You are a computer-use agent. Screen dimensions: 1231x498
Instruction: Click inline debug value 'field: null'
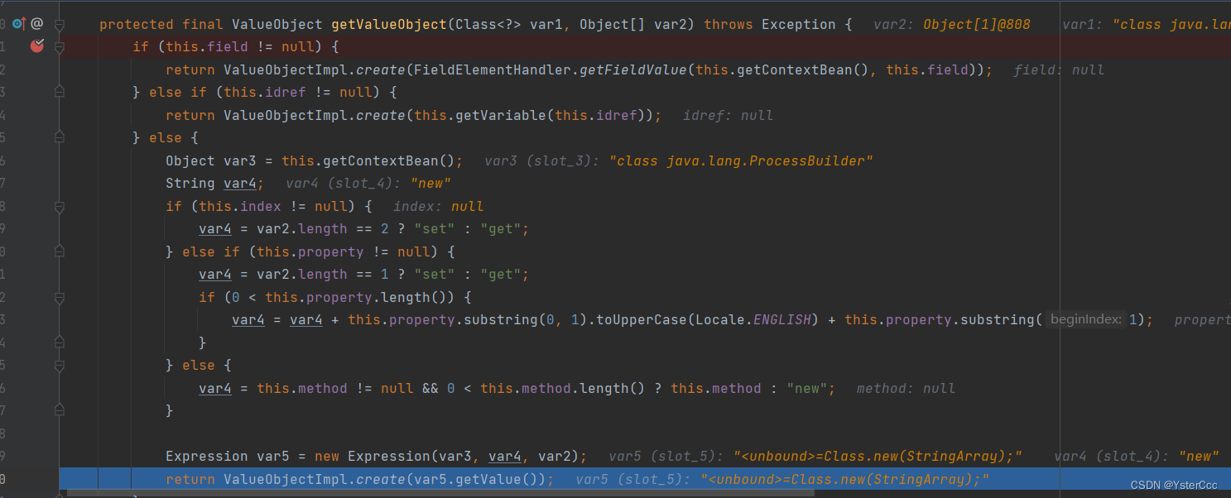coord(1059,69)
